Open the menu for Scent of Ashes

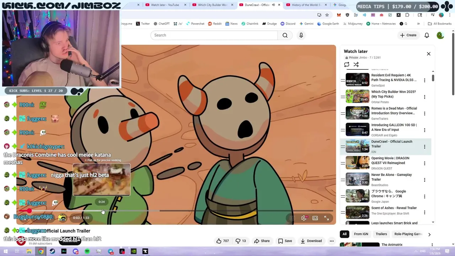click(x=424, y=212)
